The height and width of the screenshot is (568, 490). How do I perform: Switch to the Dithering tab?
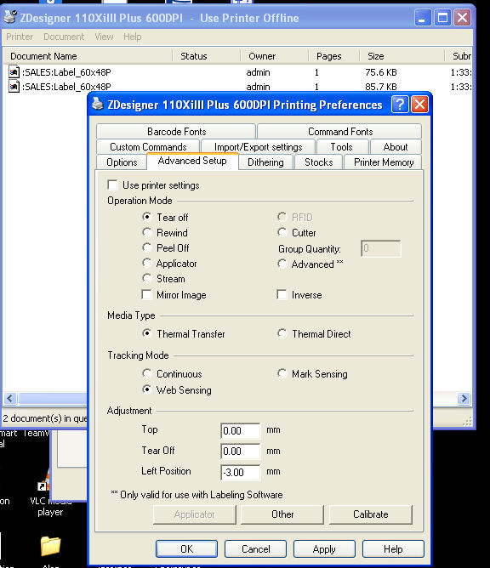[265, 162]
